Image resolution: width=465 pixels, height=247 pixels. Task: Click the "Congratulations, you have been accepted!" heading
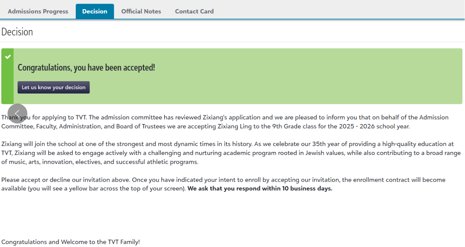tap(86, 68)
